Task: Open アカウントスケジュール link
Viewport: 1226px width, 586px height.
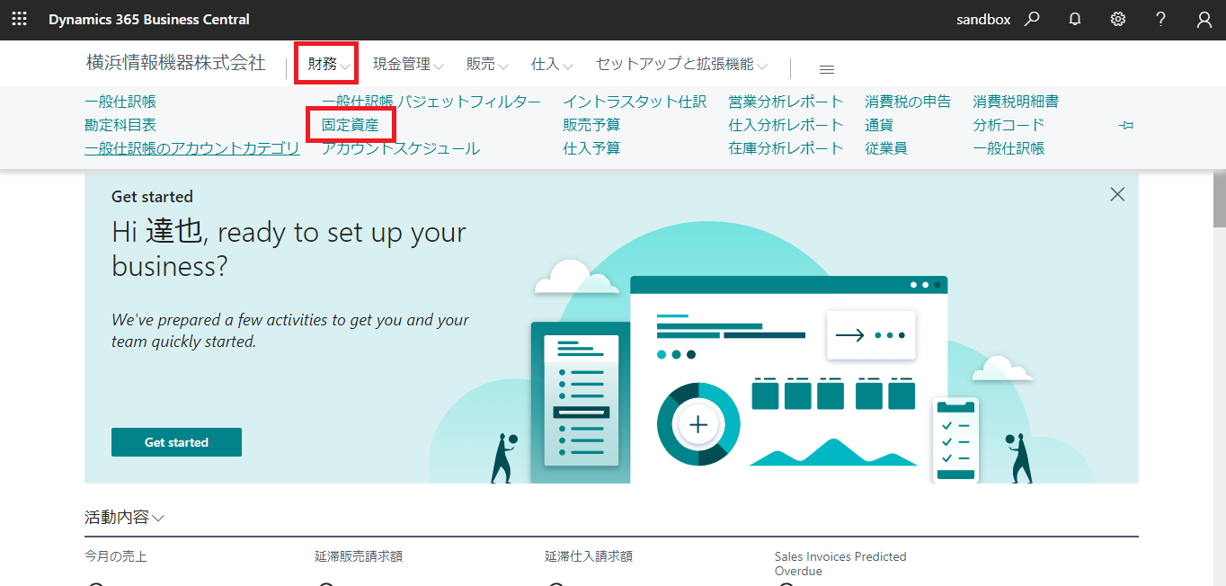Action: tap(401, 148)
